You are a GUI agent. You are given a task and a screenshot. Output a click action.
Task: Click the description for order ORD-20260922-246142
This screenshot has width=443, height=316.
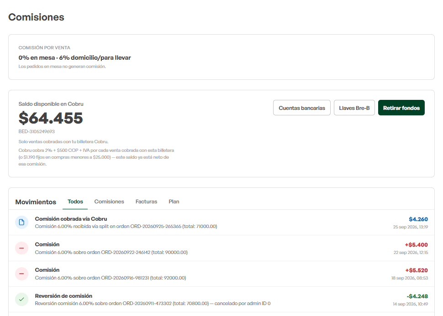click(111, 252)
